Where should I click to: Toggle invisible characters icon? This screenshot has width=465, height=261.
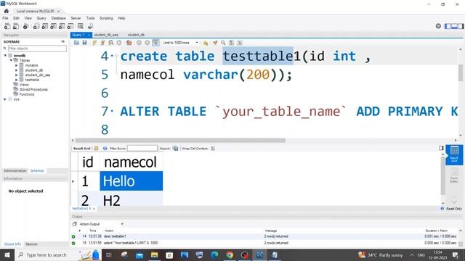coord(231,43)
